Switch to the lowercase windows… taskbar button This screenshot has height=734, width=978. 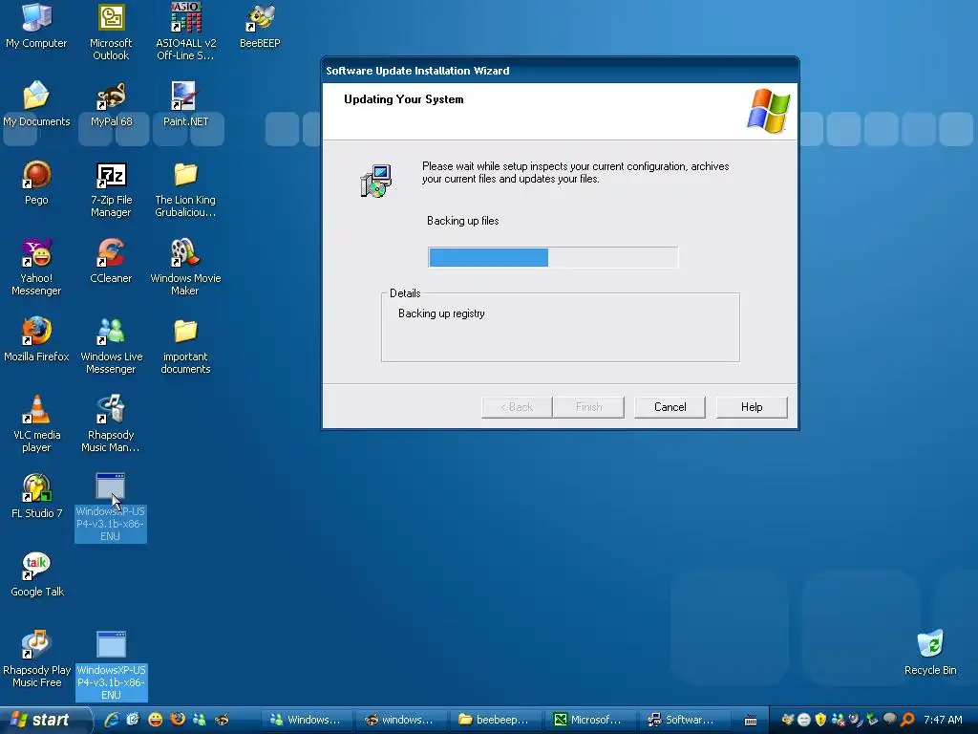(x=400, y=720)
